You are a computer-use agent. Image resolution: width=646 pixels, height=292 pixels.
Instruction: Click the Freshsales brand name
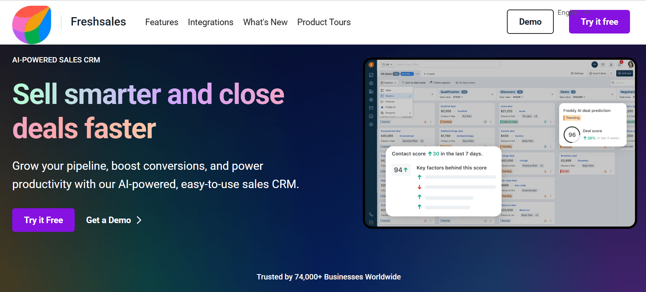click(98, 22)
